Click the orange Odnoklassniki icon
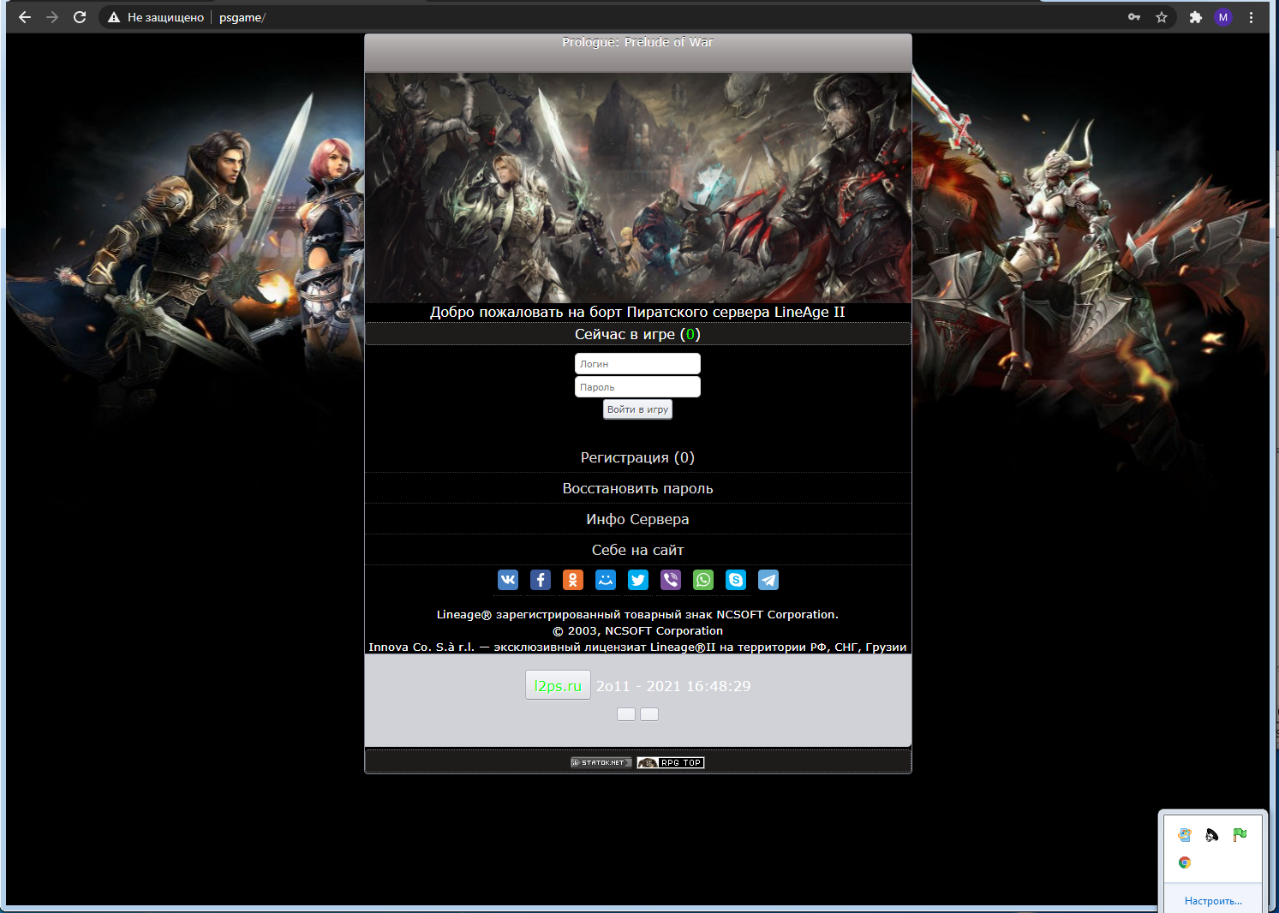This screenshot has height=913, width=1279. coord(573,580)
